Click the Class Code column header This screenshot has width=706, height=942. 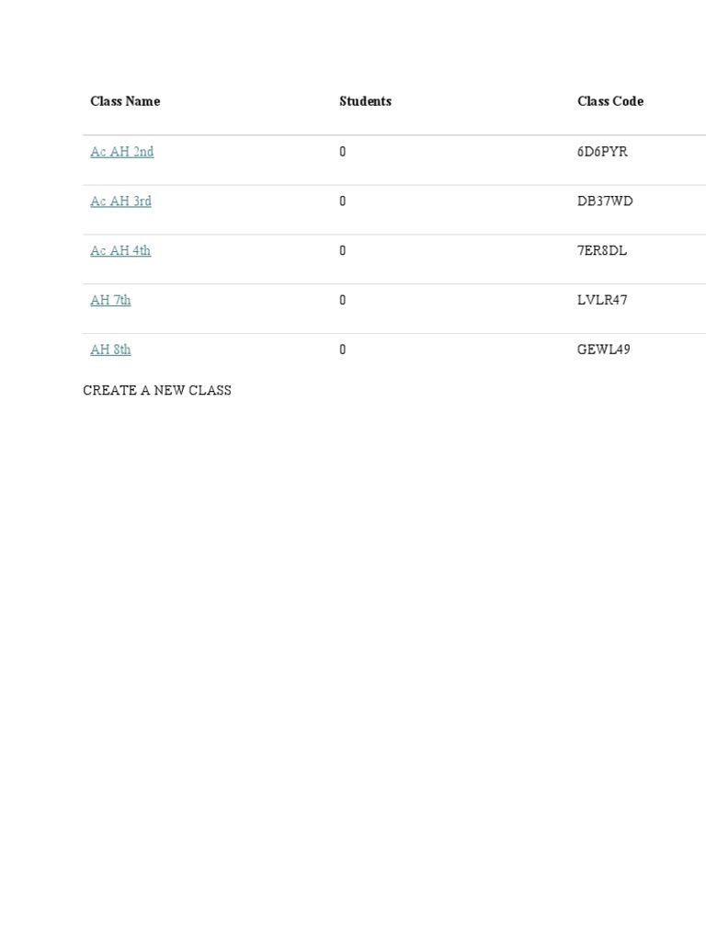(x=609, y=101)
